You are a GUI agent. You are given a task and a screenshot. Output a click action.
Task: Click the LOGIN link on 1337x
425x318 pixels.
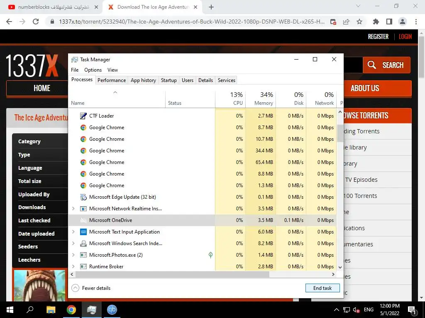[x=405, y=36]
